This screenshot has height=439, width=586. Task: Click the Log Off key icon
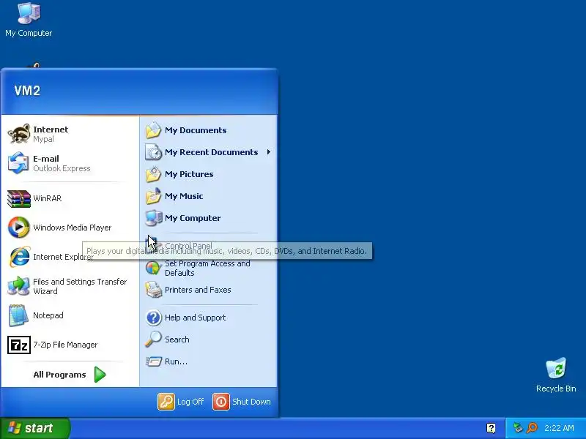pyautogui.click(x=166, y=402)
